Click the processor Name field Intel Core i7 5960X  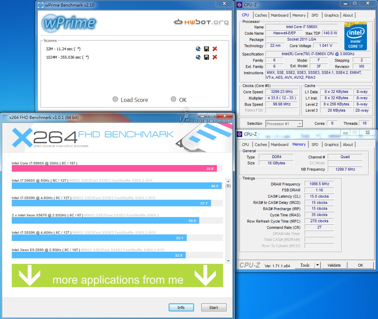click(301, 27)
